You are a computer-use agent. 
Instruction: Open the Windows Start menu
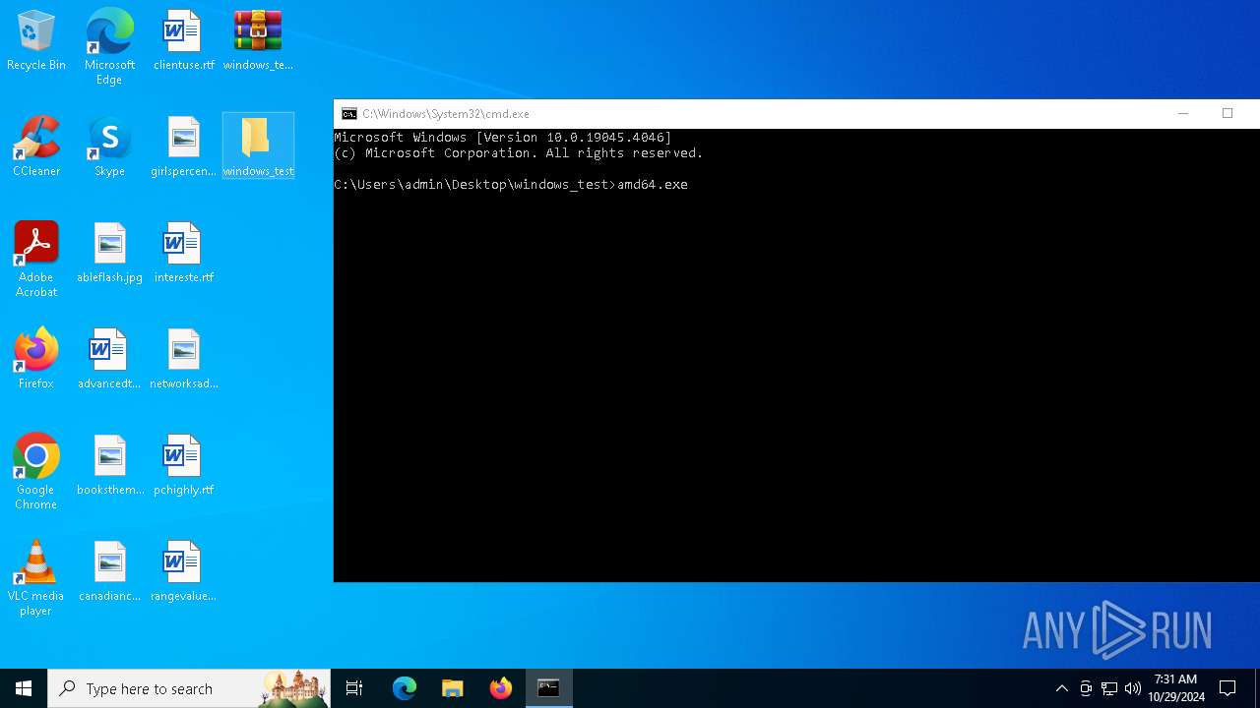pos(24,688)
